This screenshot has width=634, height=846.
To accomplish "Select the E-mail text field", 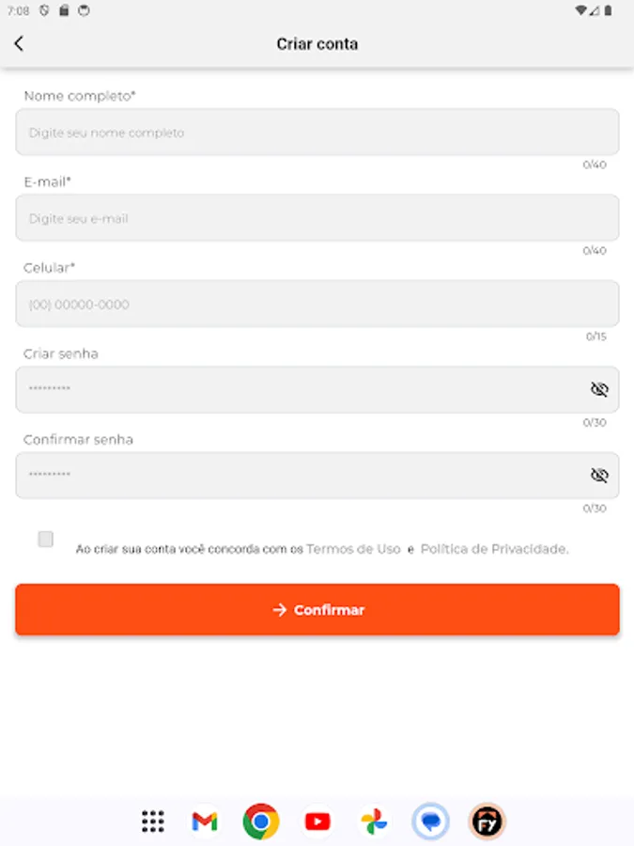I will tap(317, 217).
